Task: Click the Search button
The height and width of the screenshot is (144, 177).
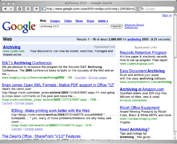Action: click(x=116, y=26)
